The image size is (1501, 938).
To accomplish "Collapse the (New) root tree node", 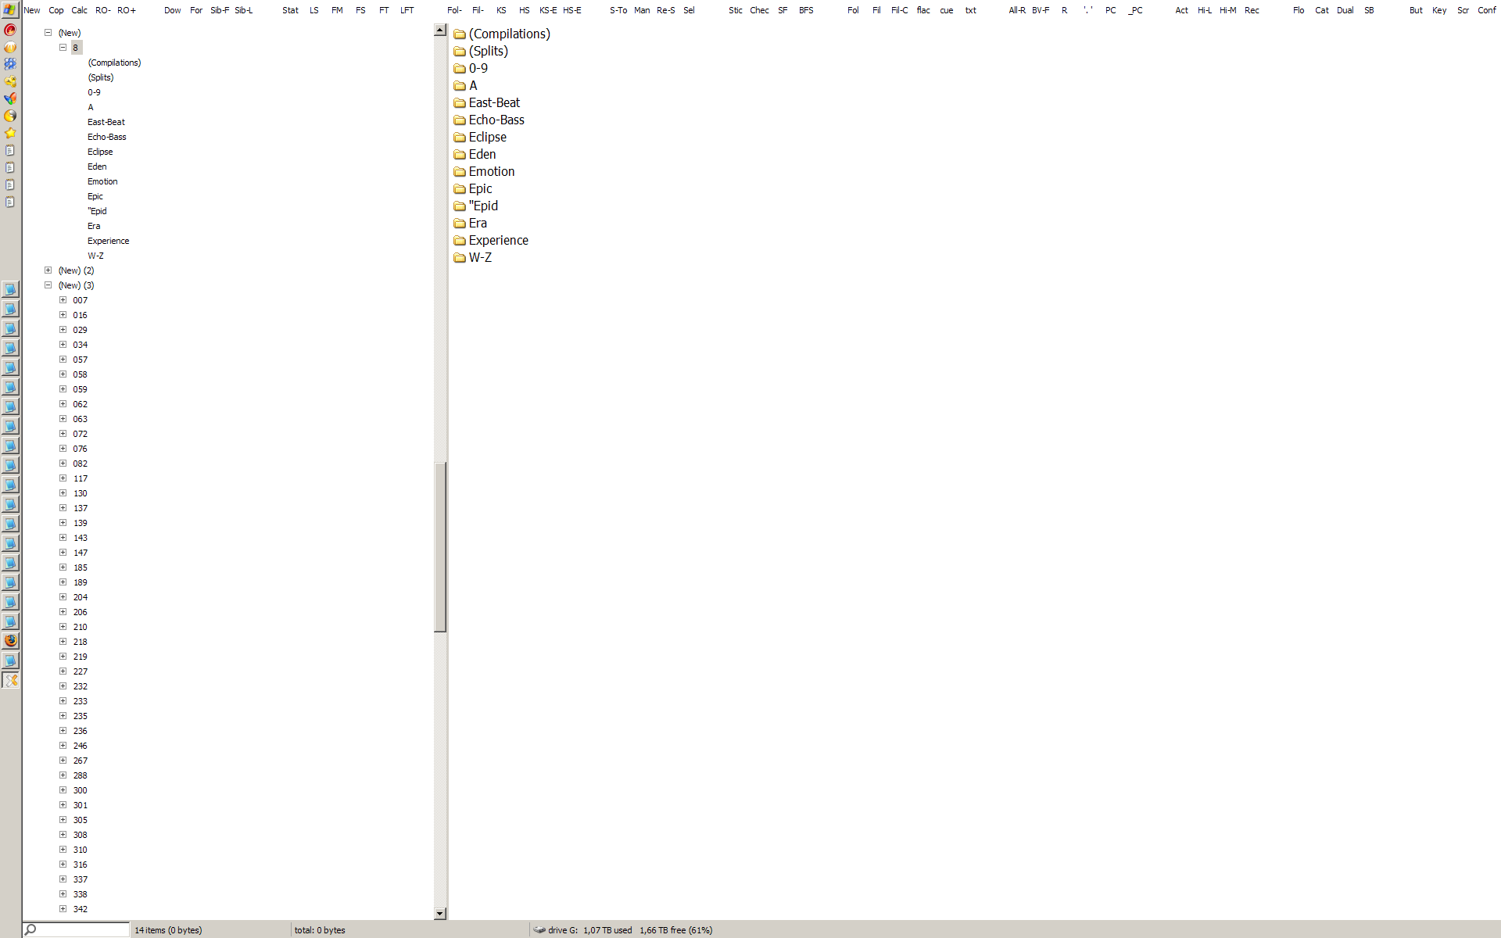I will 48,33.
